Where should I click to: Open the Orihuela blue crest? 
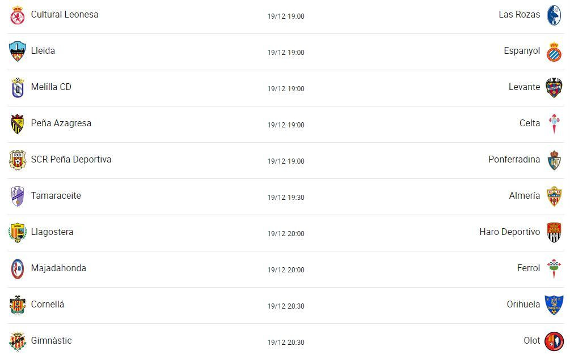[x=554, y=305]
